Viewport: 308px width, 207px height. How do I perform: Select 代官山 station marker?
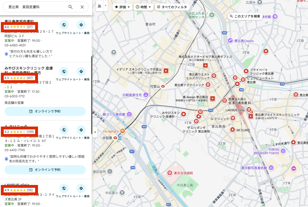[x=163, y=86]
